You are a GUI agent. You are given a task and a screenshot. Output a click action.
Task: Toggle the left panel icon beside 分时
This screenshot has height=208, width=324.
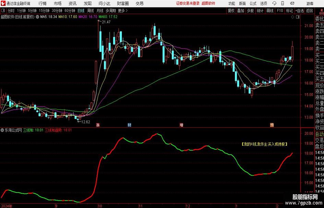tap(3, 11)
